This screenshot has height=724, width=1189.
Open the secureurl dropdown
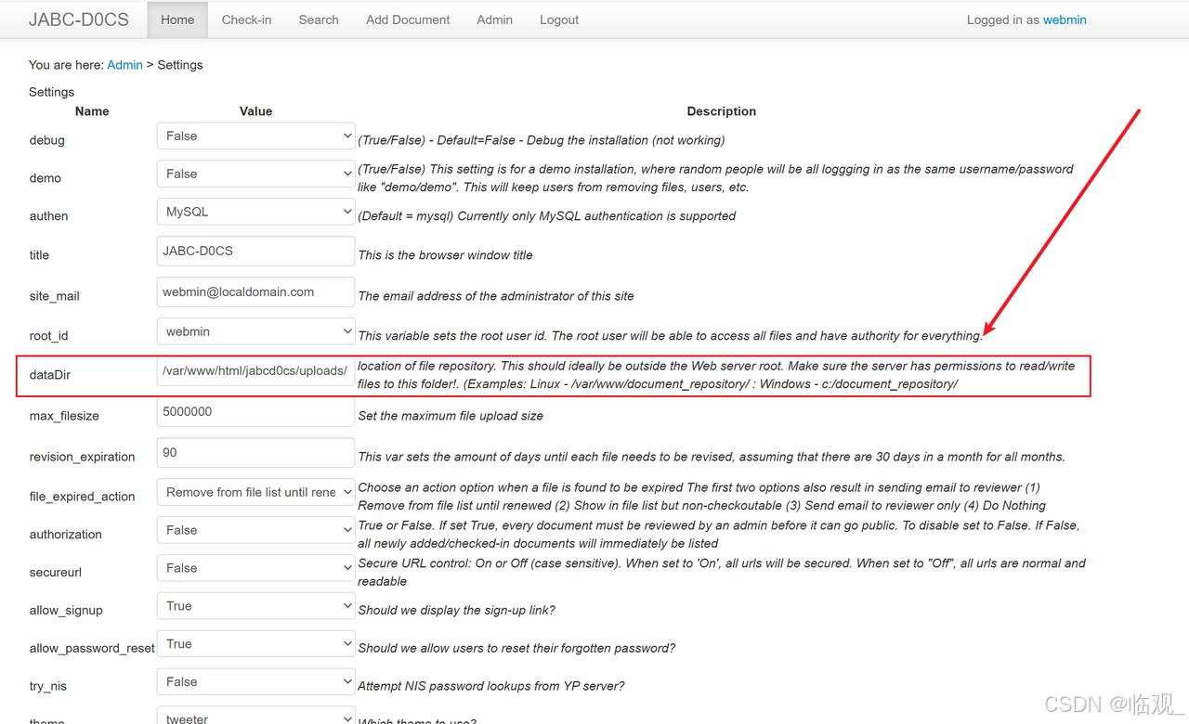click(x=255, y=568)
